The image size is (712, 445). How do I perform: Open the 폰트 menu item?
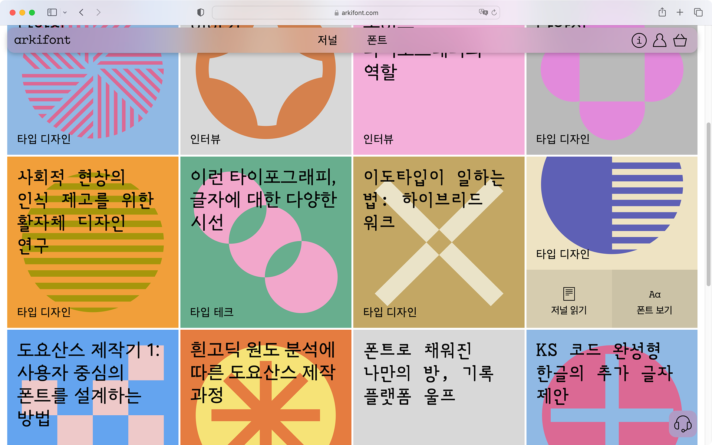coord(377,40)
